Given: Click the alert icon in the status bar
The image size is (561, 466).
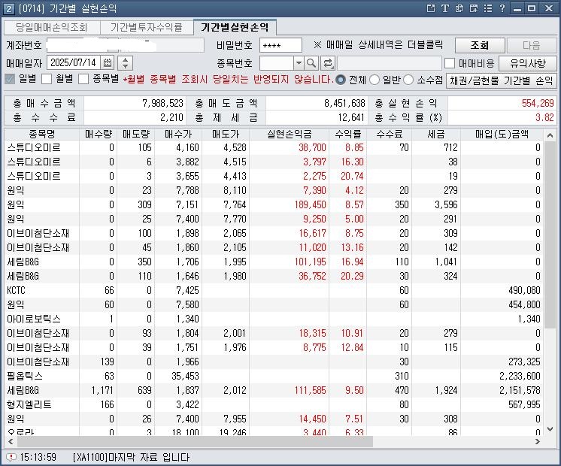Looking at the screenshot, I should [x=11, y=457].
